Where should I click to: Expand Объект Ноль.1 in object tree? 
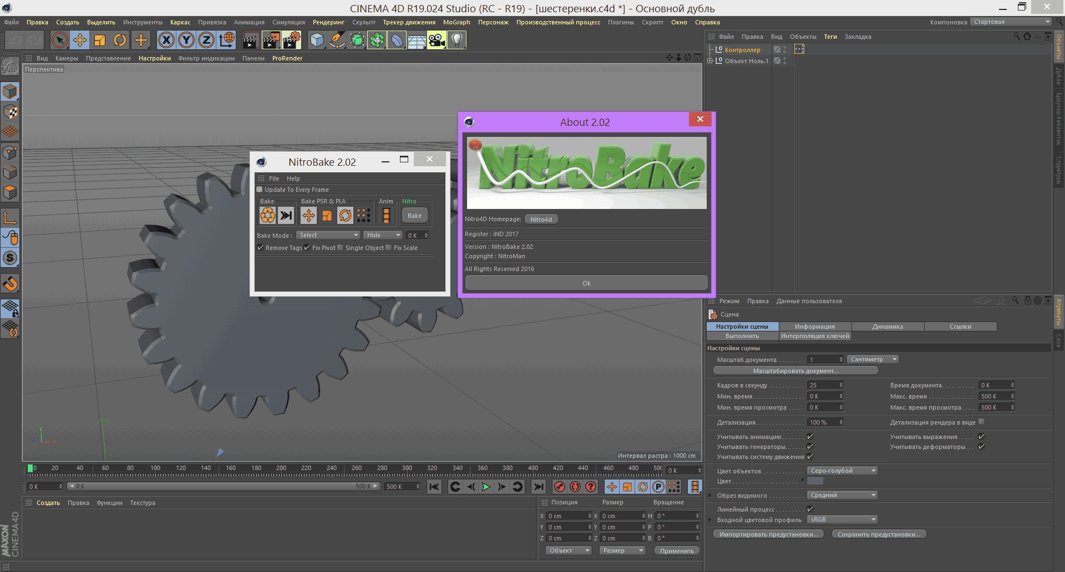709,61
